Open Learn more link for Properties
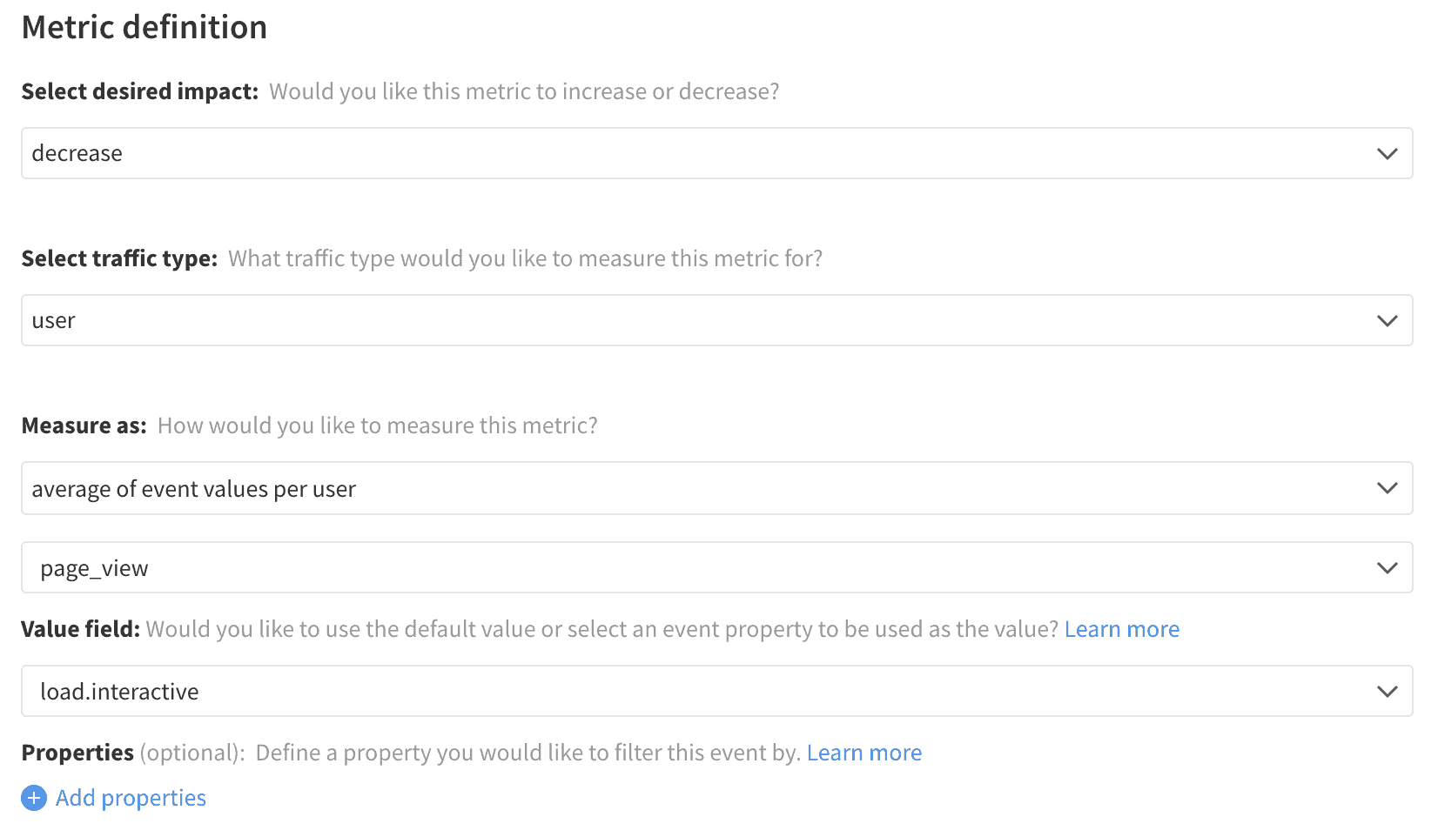Viewport: 1438px width, 837px height. [864, 753]
